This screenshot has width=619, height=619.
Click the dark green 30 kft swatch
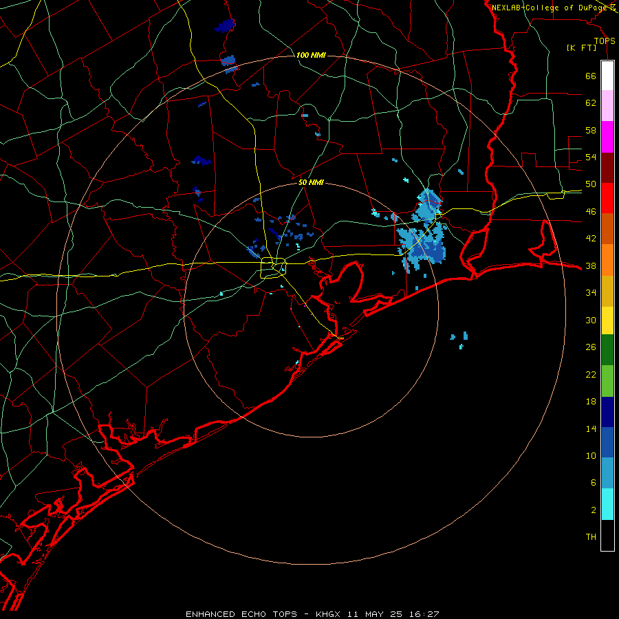point(607,350)
